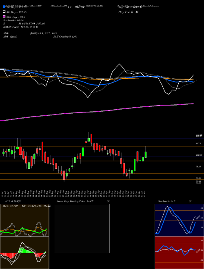Click the blue stochastics sub-chart panel
The image size is (204, 269).
point(179,220)
